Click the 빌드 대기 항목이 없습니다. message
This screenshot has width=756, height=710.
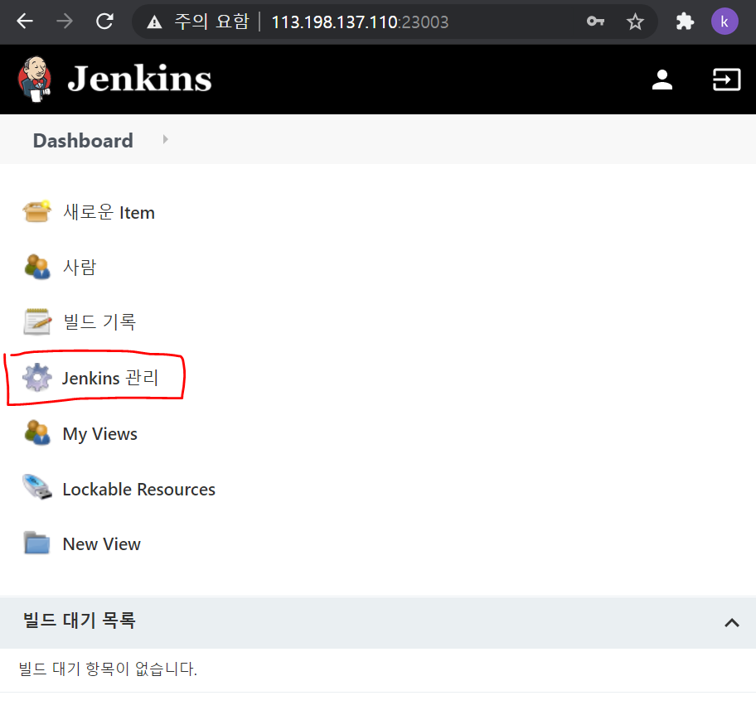[x=108, y=669]
